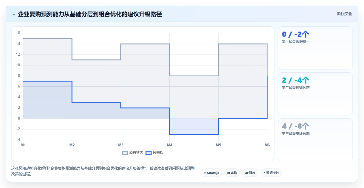Click the M2 axis label

[72, 145]
